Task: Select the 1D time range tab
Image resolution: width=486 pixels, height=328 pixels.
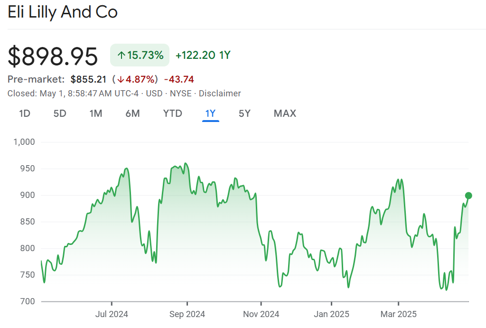Action: point(25,113)
